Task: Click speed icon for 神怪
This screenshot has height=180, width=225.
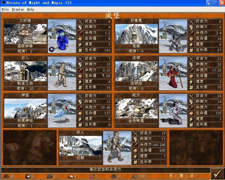Action: click(80, 119)
